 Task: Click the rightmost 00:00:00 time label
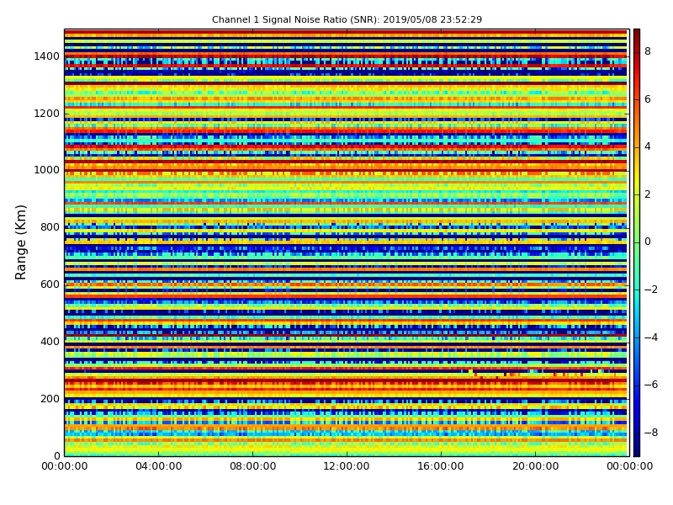[629, 466]
